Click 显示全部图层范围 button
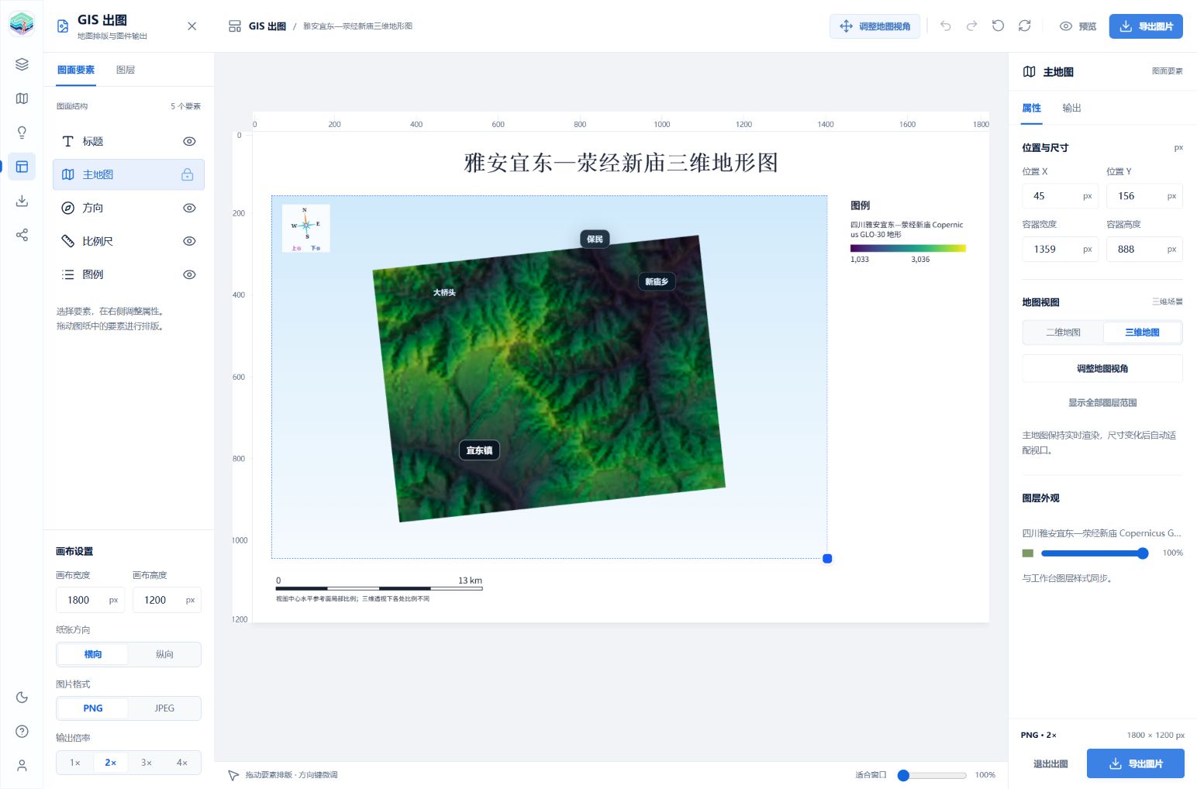Screen dimensions: 1197x789 [1102, 403]
